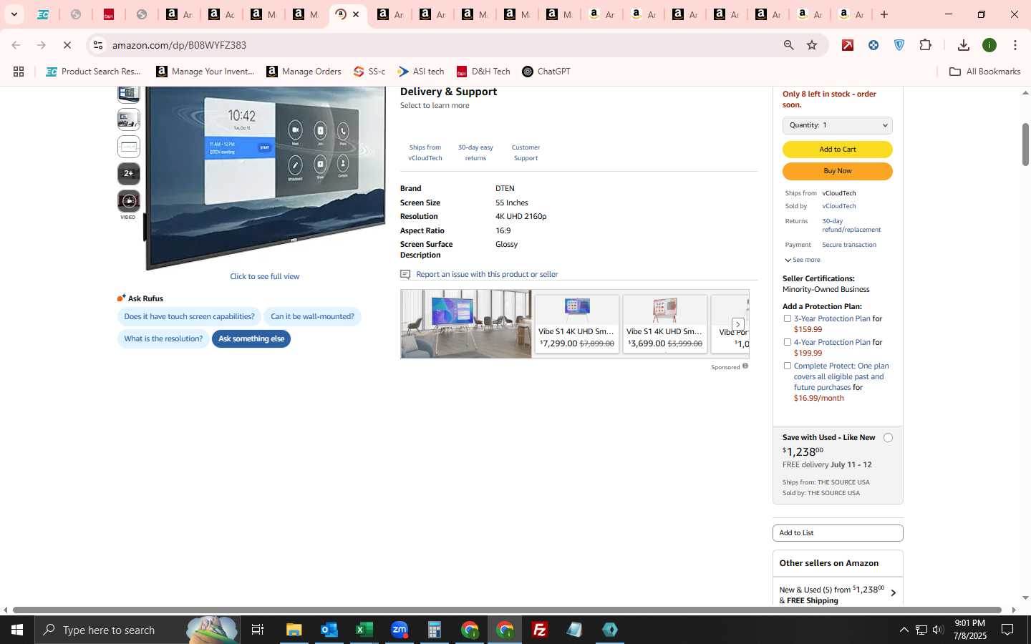Click the Ask something else button
The height and width of the screenshot is (644, 1031).
tap(251, 339)
